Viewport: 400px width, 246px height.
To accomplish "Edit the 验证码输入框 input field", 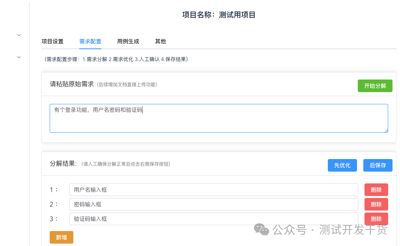I will click(x=213, y=218).
